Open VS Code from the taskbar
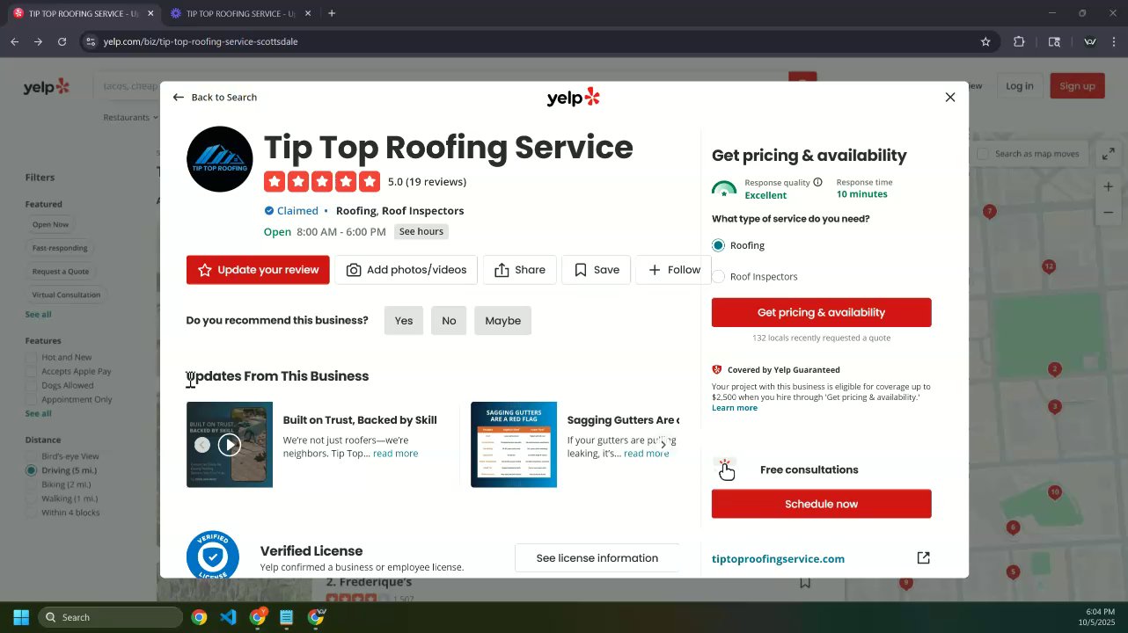Screen dimensions: 1128x633 [228, 617]
